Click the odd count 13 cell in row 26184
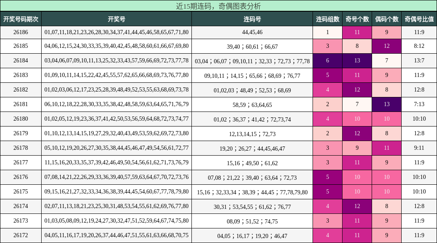 point(357,60)
